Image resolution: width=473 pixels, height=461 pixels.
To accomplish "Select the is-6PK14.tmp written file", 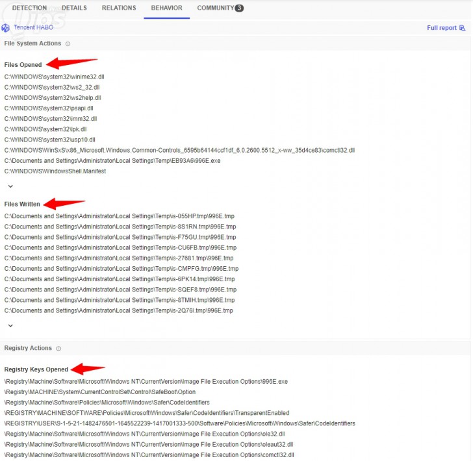I will click(120, 279).
